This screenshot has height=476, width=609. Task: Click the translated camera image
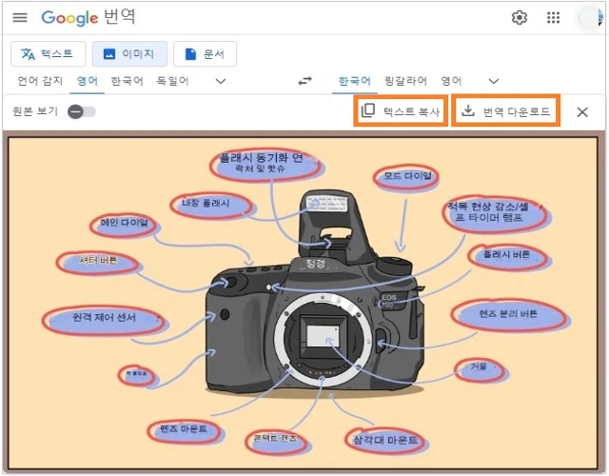303,303
